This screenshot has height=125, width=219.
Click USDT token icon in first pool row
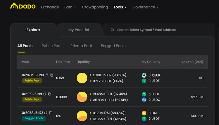point(144,81)
